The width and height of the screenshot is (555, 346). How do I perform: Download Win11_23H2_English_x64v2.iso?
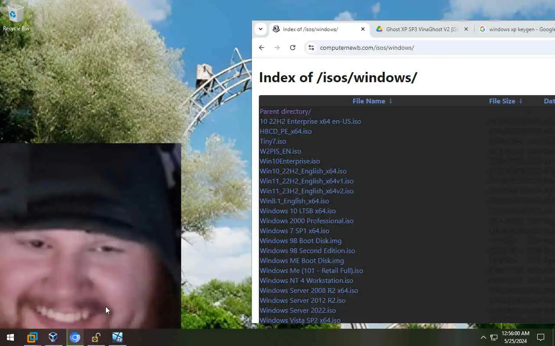tap(307, 191)
